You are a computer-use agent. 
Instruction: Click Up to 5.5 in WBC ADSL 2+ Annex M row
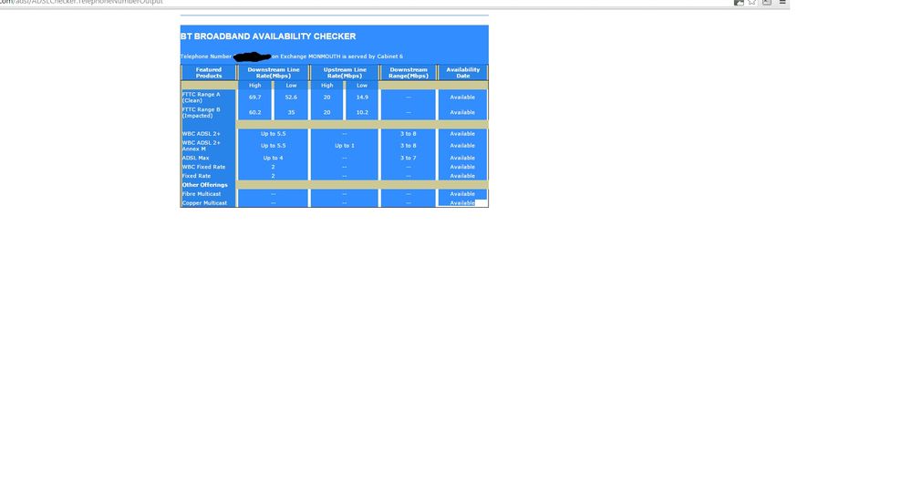point(273,146)
